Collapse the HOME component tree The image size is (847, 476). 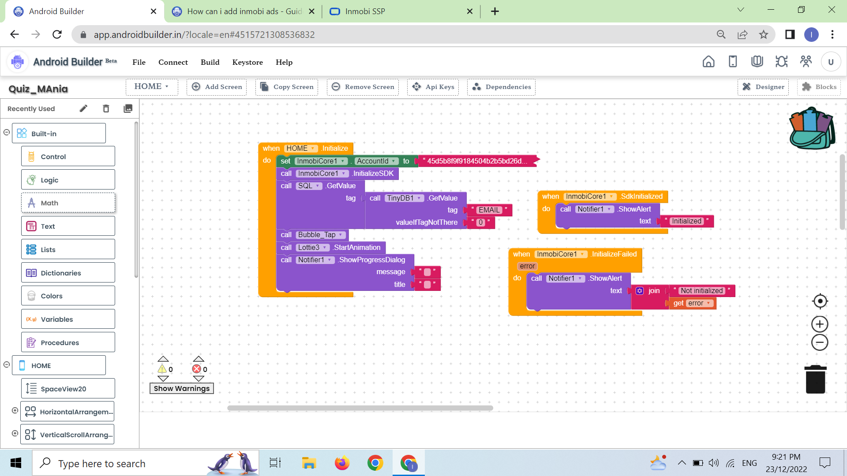point(7,364)
